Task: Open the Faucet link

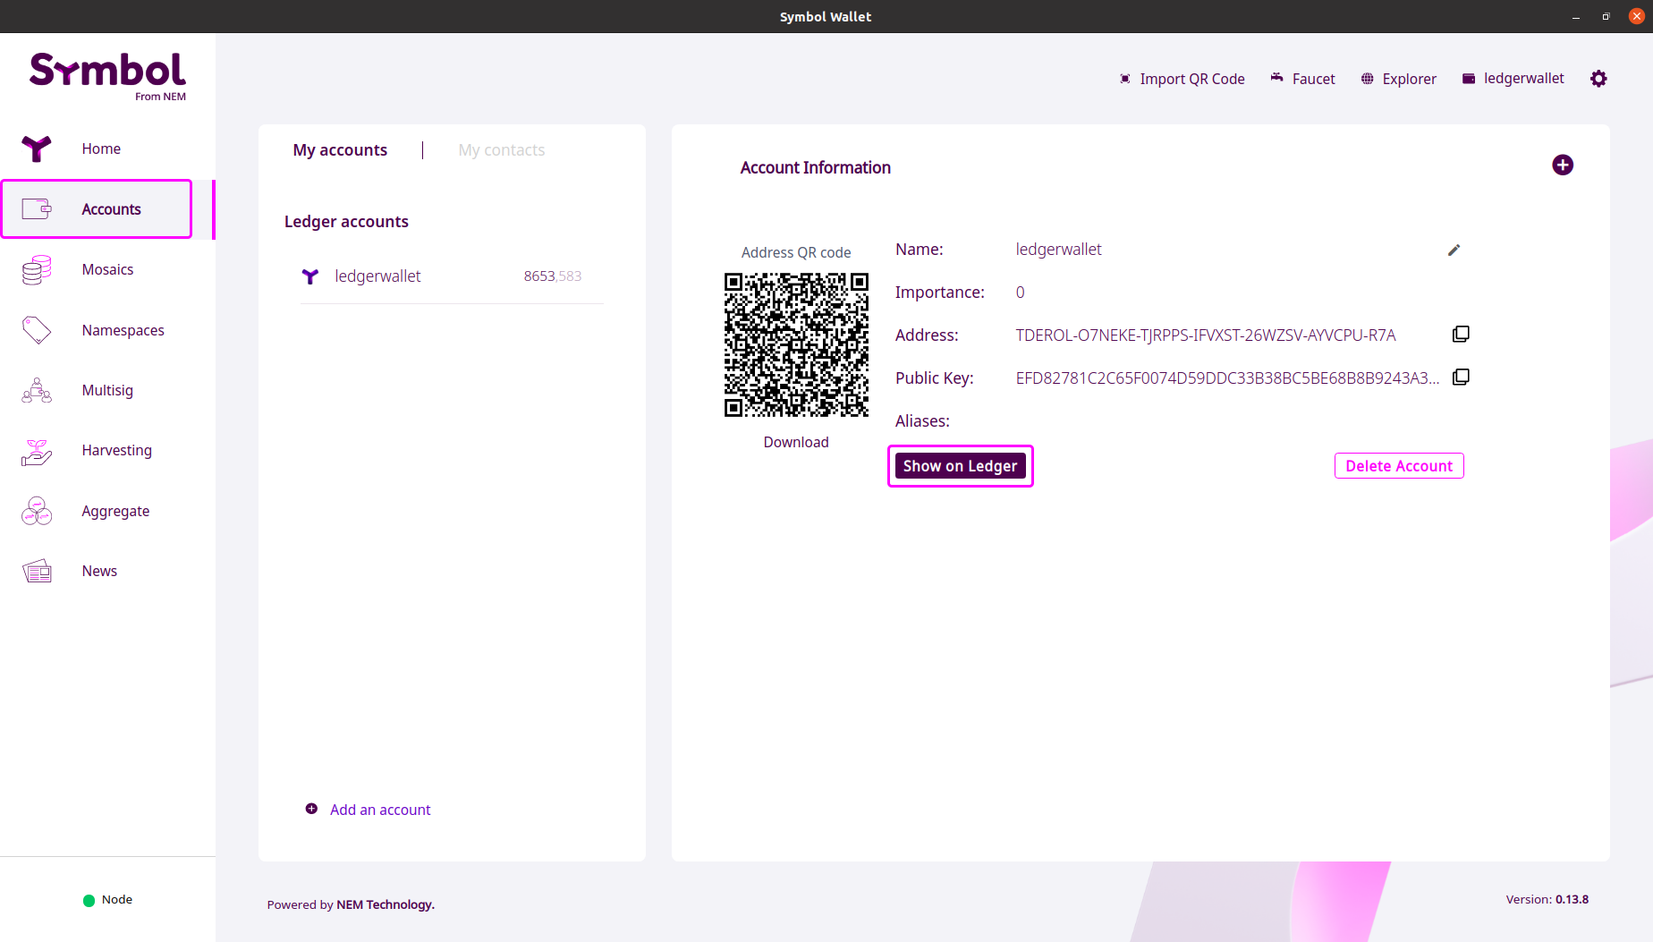Action: [x=1313, y=79]
